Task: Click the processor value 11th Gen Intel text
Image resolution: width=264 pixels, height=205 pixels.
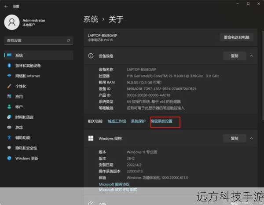Action: click(173, 76)
